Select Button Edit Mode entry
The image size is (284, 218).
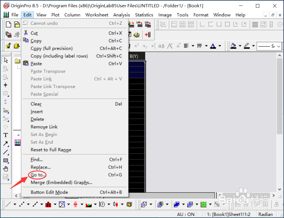(x=75, y=192)
